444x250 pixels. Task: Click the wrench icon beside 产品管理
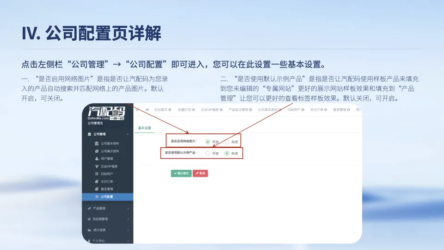(89, 208)
